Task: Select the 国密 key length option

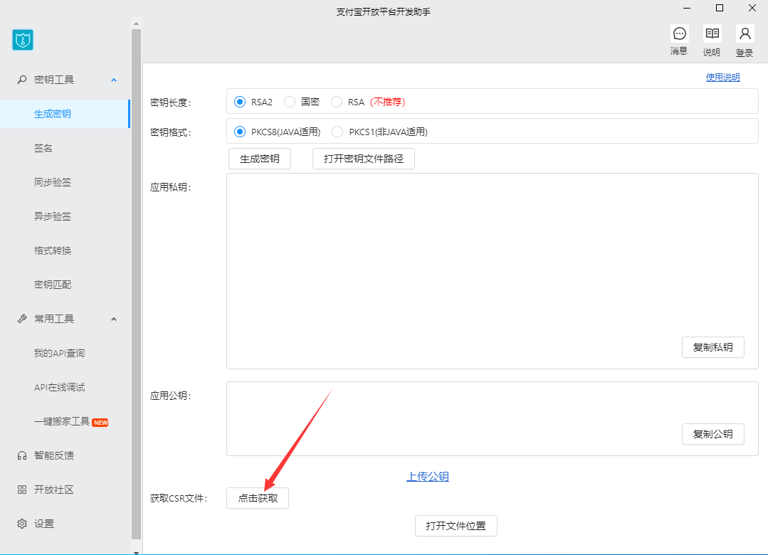Action: coord(290,102)
